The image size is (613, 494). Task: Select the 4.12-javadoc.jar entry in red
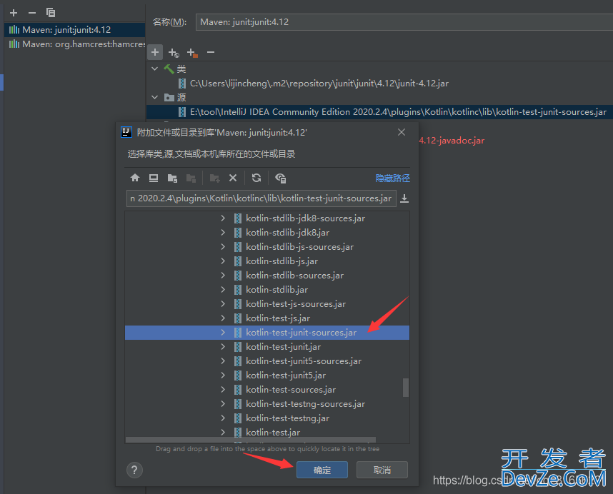coord(452,141)
